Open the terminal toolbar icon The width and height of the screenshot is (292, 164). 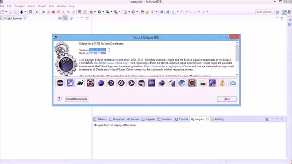click(31, 12)
